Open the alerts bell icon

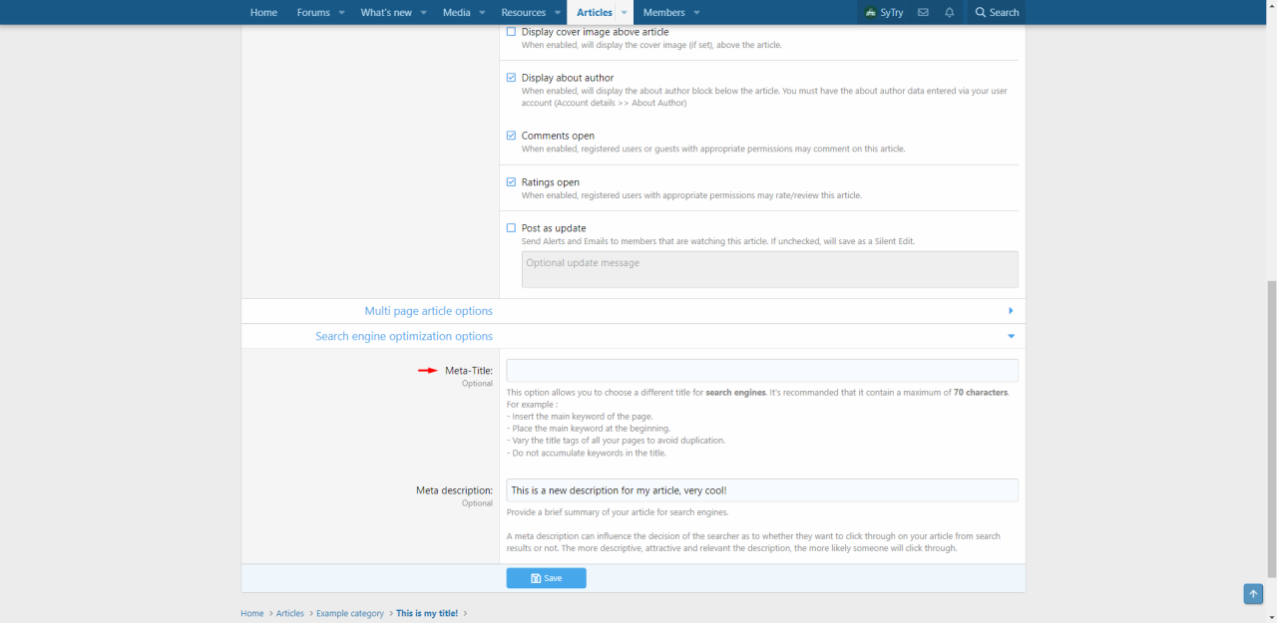950,12
